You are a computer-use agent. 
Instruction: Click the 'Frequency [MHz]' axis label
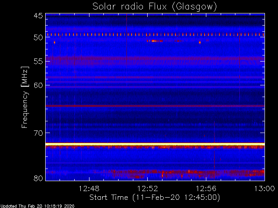tap(25, 97)
